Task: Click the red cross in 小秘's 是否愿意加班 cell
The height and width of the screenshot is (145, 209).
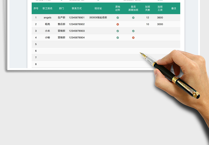Action: coord(133,38)
